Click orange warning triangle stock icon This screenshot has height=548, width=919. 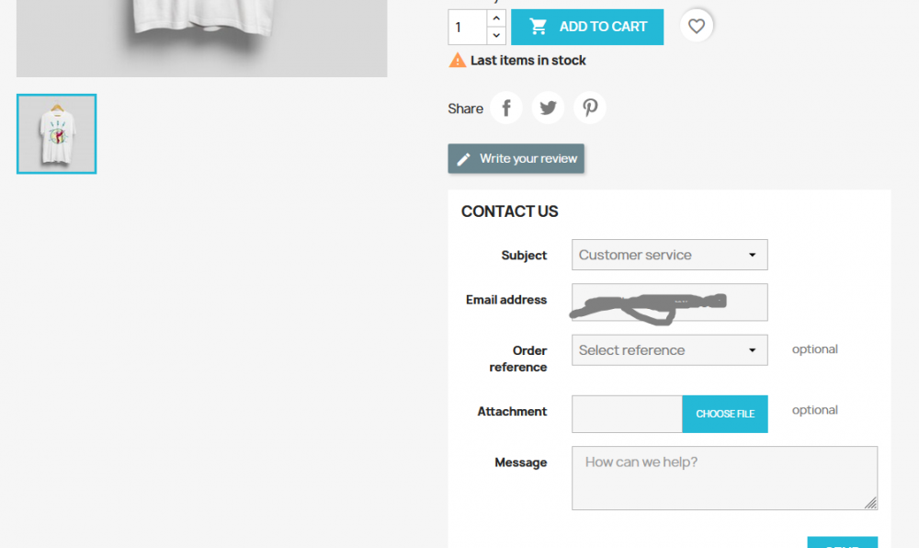[x=457, y=60]
